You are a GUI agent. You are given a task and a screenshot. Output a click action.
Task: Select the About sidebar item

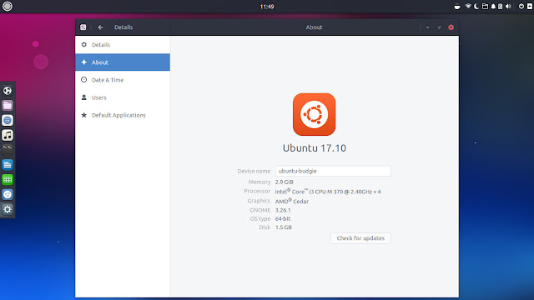coord(123,62)
